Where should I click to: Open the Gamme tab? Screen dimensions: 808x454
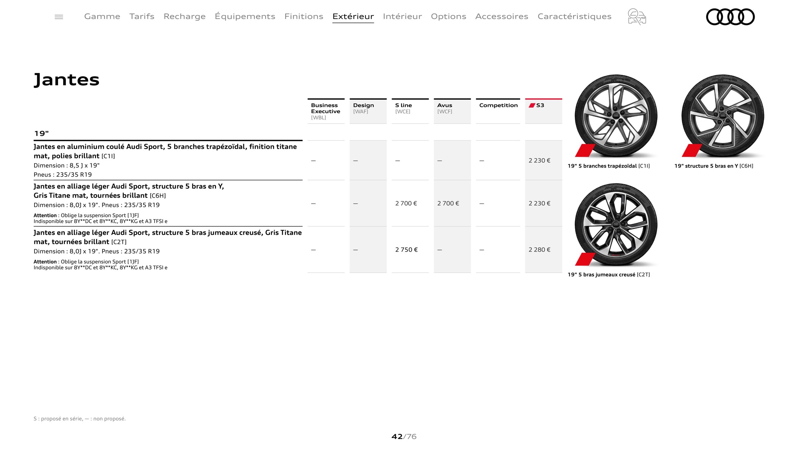point(102,16)
